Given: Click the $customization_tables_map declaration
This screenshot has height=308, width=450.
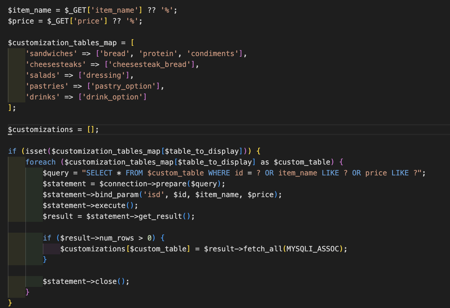Looking at the screenshot, I should 62,43.
